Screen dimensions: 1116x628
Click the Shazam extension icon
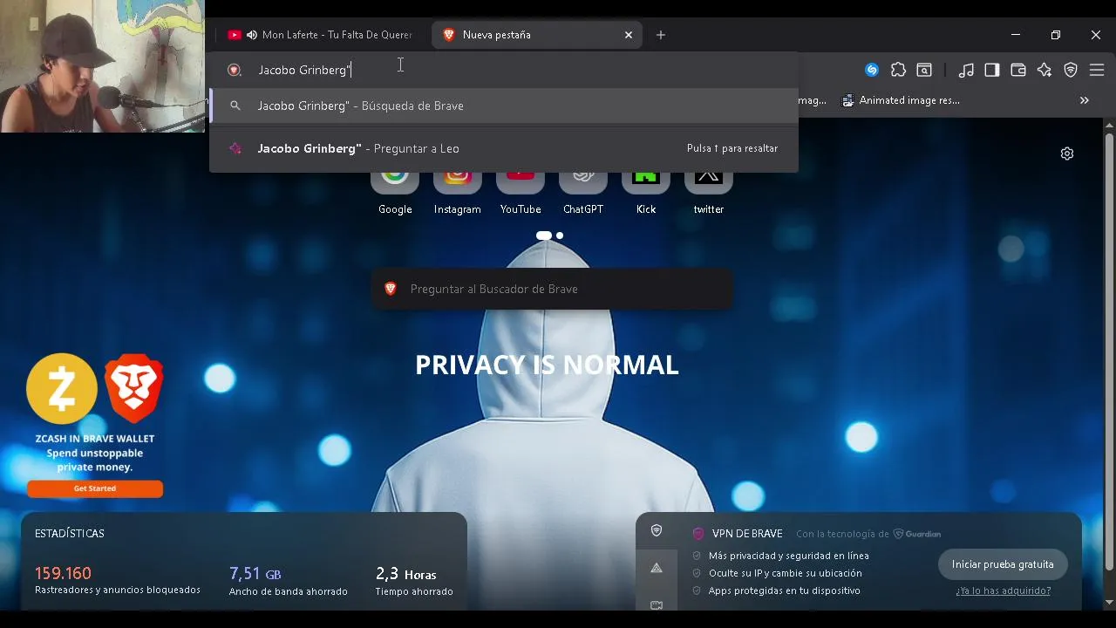click(x=872, y=70)
